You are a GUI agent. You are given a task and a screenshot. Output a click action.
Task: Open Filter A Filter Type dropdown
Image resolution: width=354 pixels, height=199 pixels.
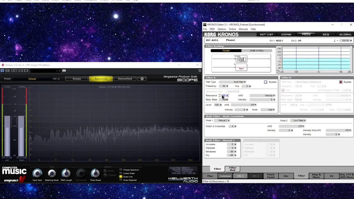(x=233, y=82)
